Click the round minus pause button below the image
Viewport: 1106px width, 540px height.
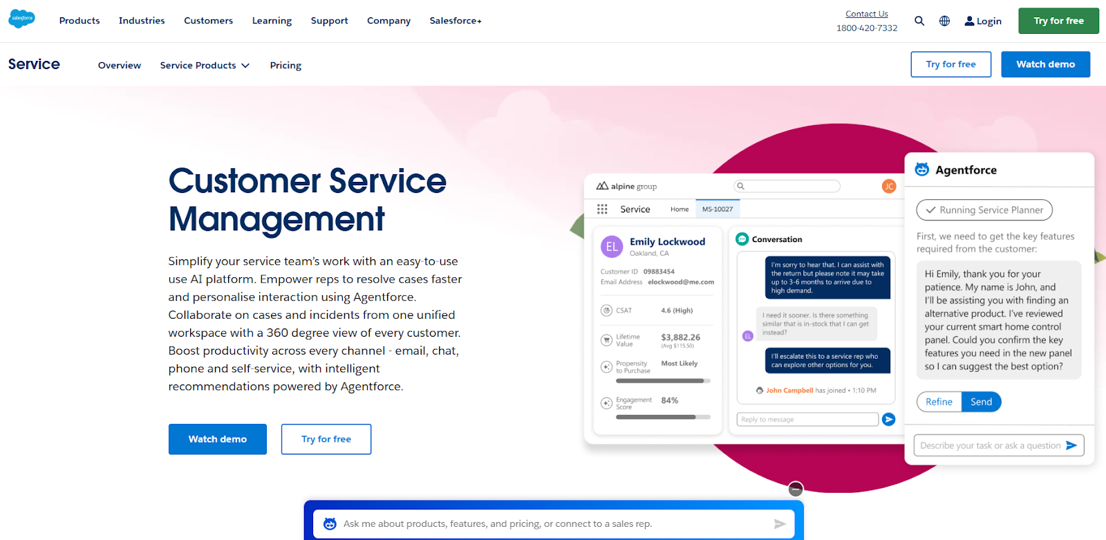point(796,489)
